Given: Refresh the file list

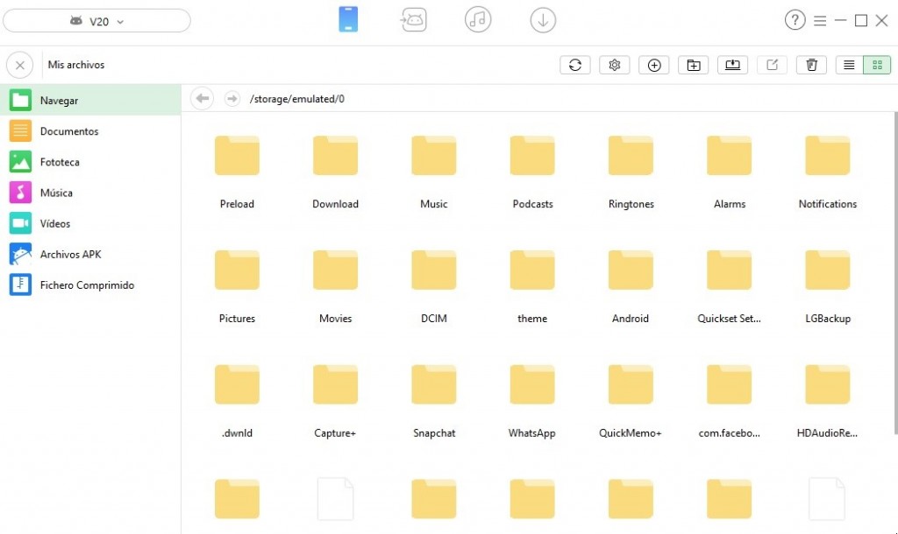Looking at the screenshot, I should pyautogui.click(x=575, y=65).
